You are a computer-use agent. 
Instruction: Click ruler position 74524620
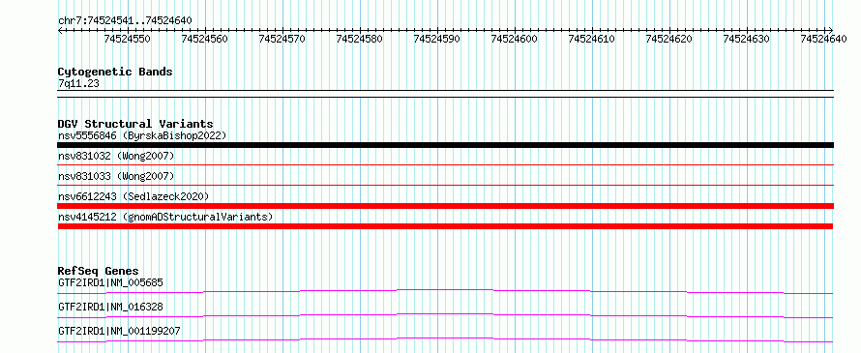(669, 39)
